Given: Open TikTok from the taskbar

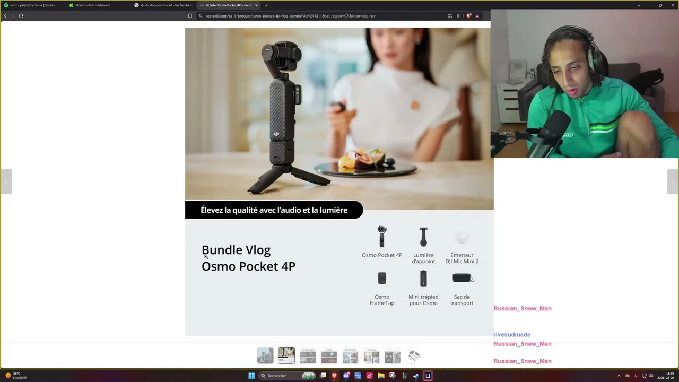Looking at the screenshot, I should (x=369, y=376).
